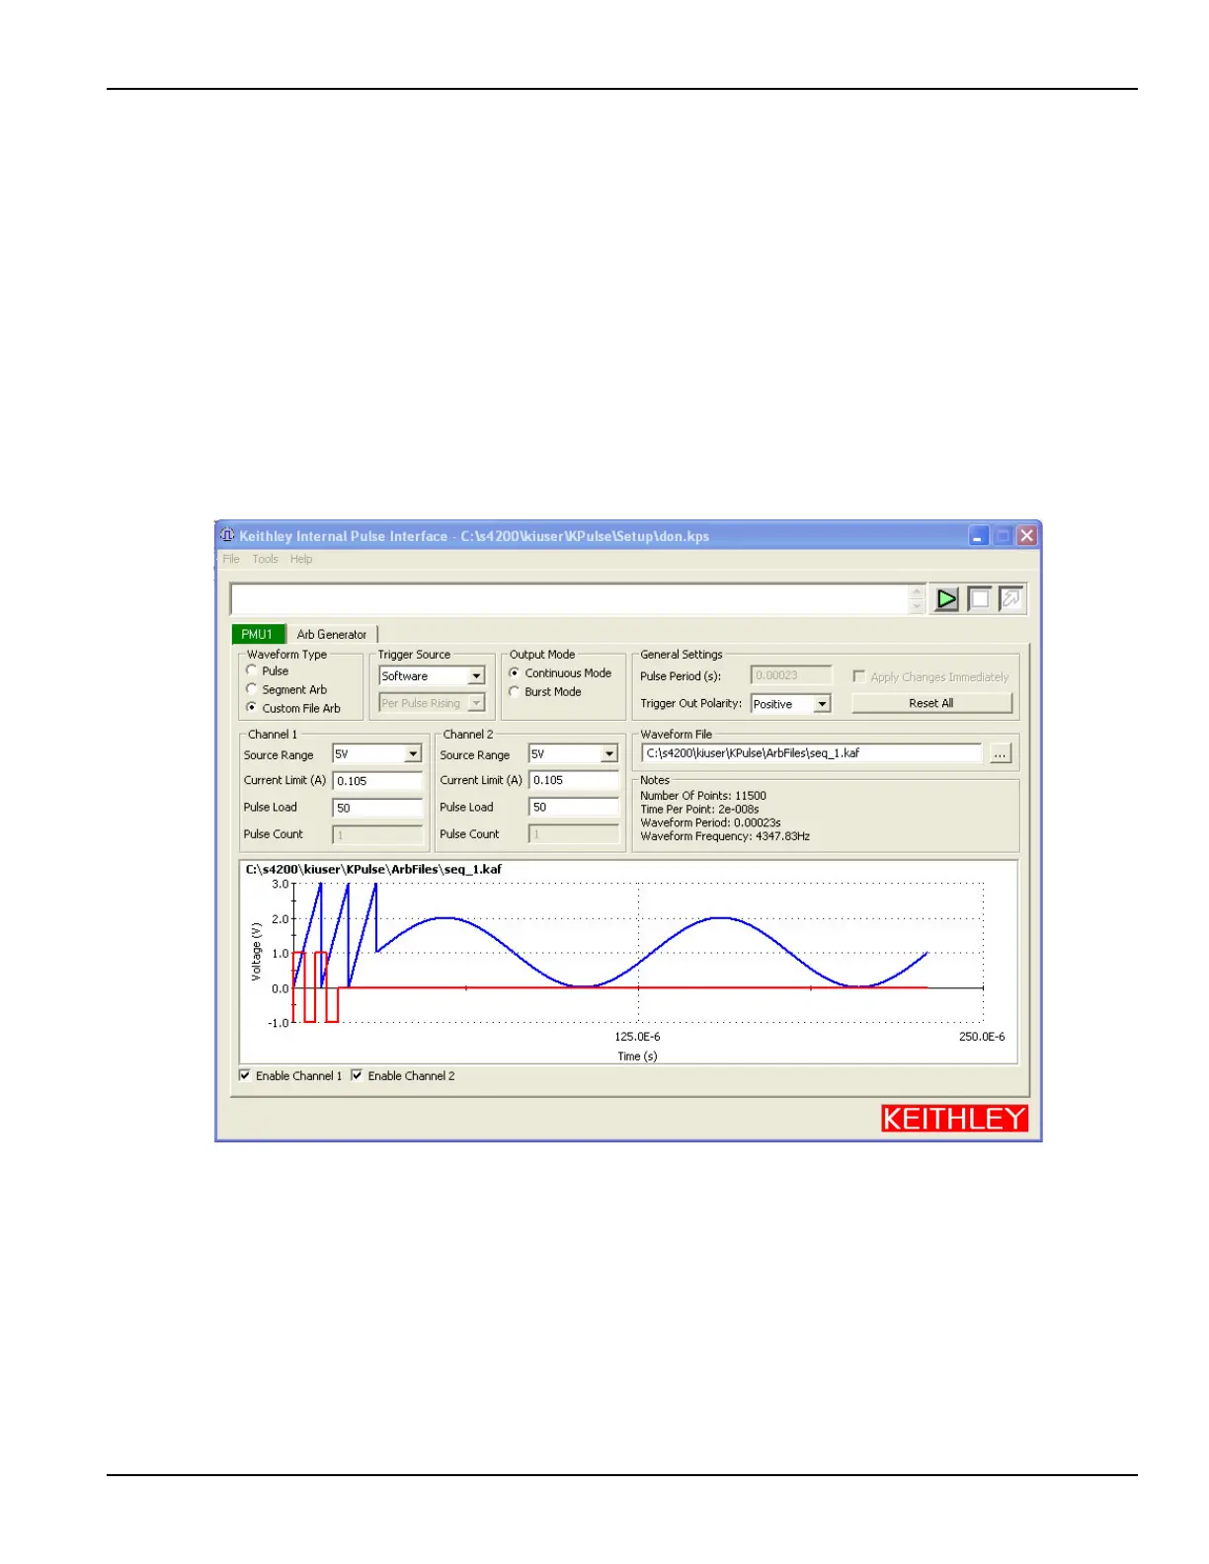Start output with the green Run button
Viewport: 1209px width, 1564px height.
point(946,599)
